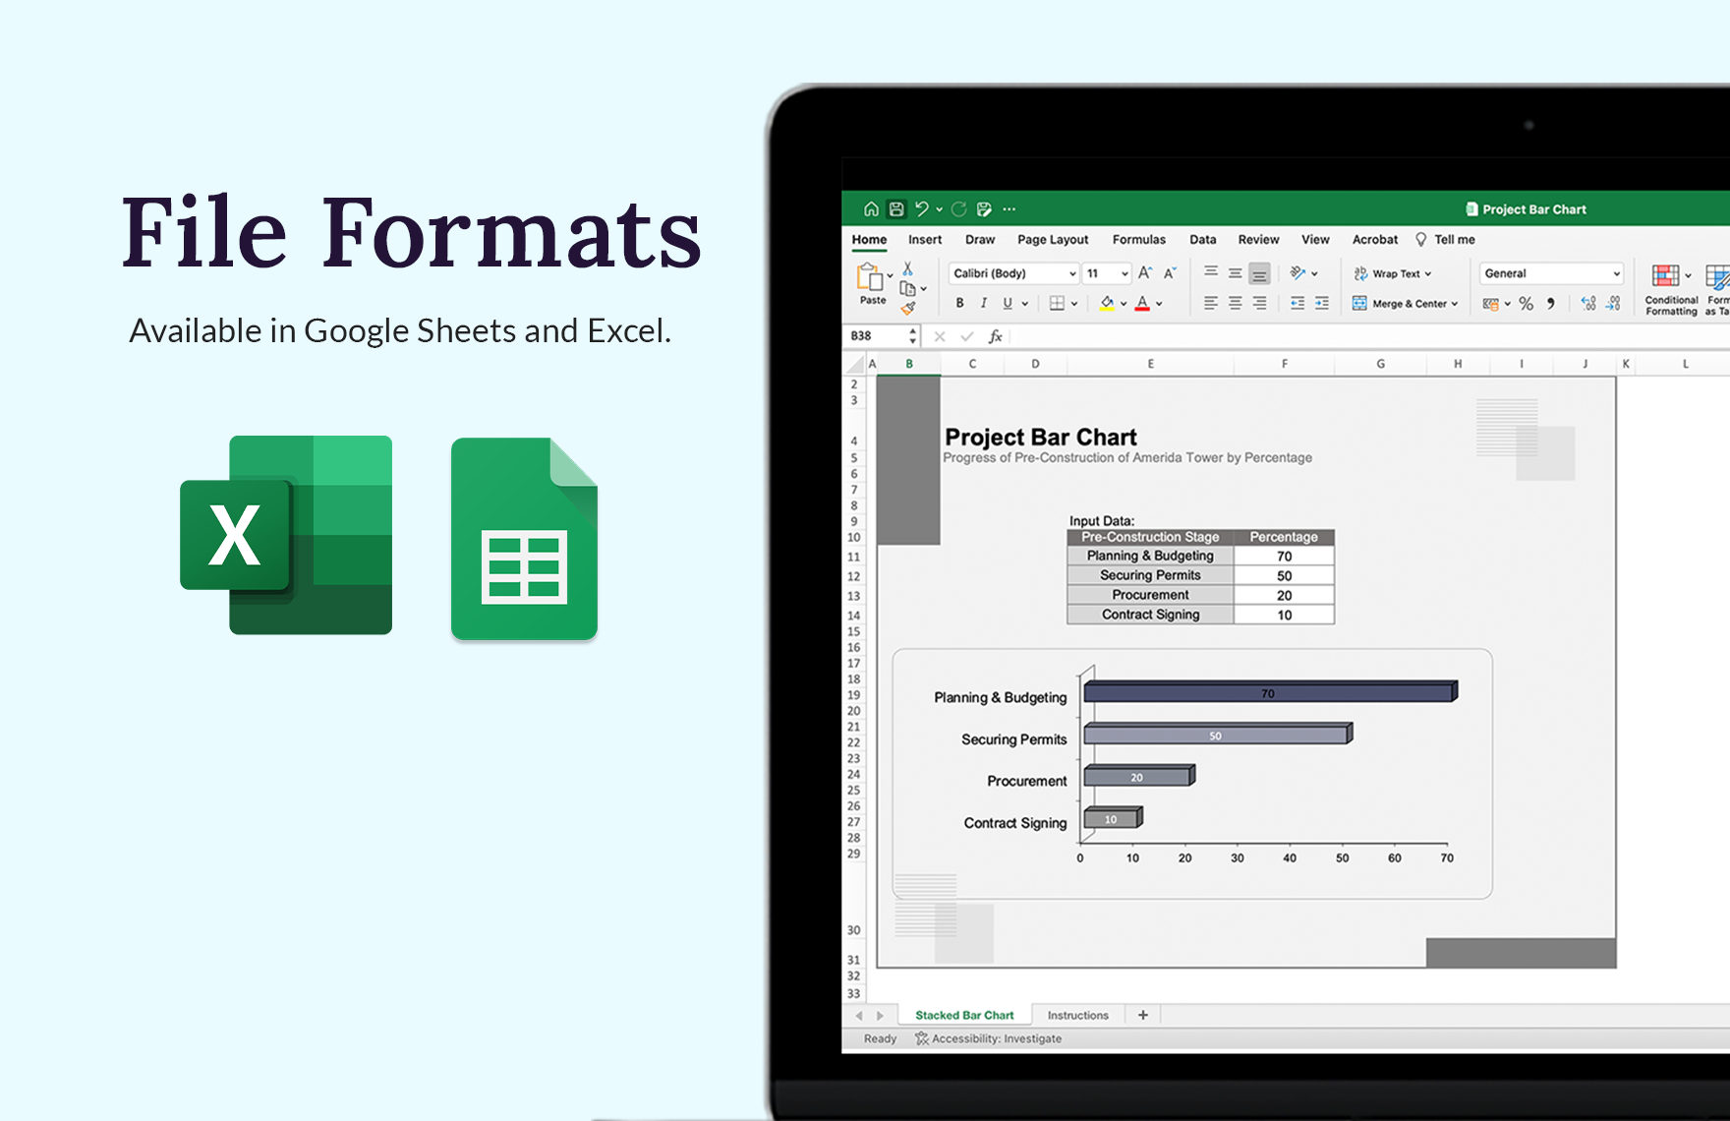Toggle Italic formatting
This screenshot has height=1121, width=1730.
coord(983,303)
